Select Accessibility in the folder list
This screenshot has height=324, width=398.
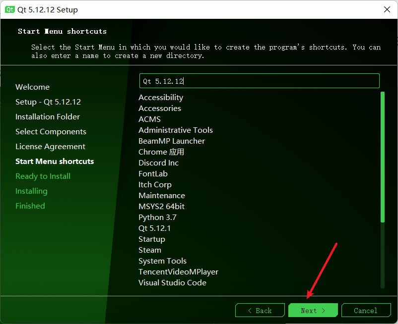point(161,98)
